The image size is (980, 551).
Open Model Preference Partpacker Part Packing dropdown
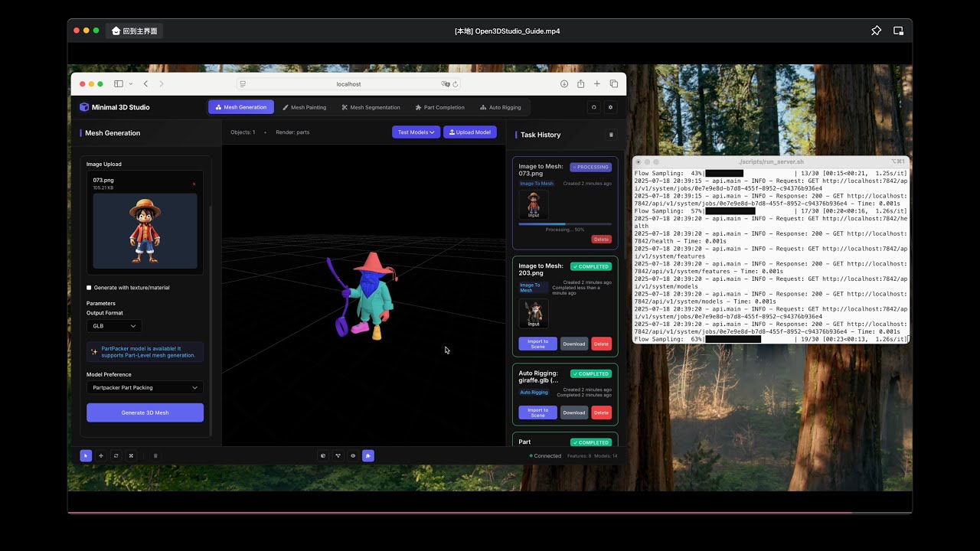(145, 388)
